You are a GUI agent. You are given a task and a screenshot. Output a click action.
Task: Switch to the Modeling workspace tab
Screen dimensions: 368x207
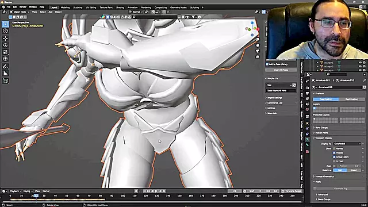coord(65,7)
